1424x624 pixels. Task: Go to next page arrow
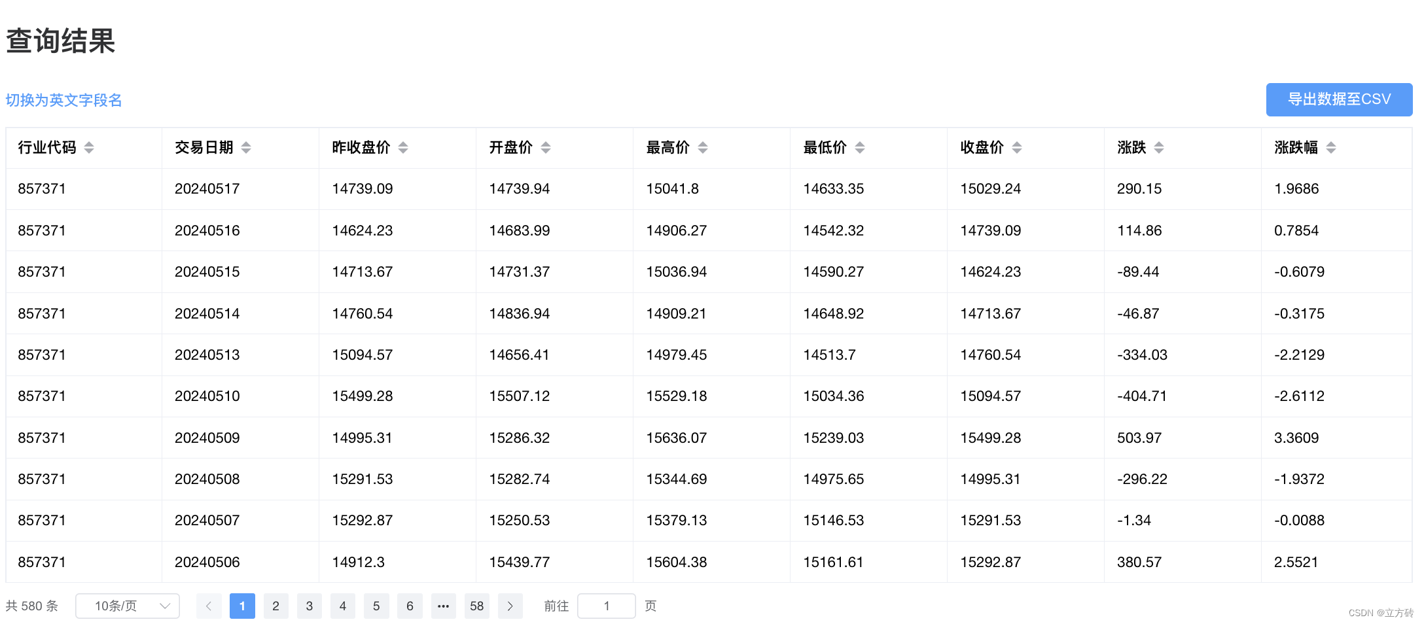tap(510, 606)
